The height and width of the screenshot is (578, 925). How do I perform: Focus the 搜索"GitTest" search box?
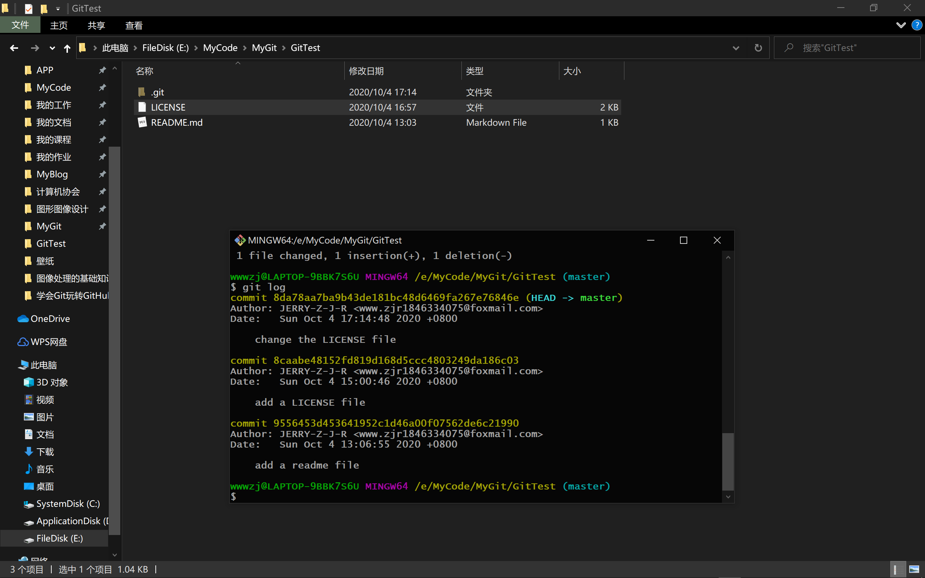(x=847, y=48)
